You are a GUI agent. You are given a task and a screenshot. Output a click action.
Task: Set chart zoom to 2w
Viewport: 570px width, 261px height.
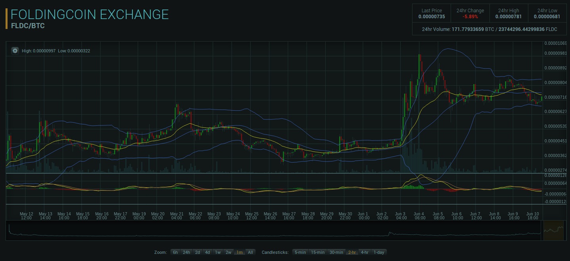click(228, 252)
